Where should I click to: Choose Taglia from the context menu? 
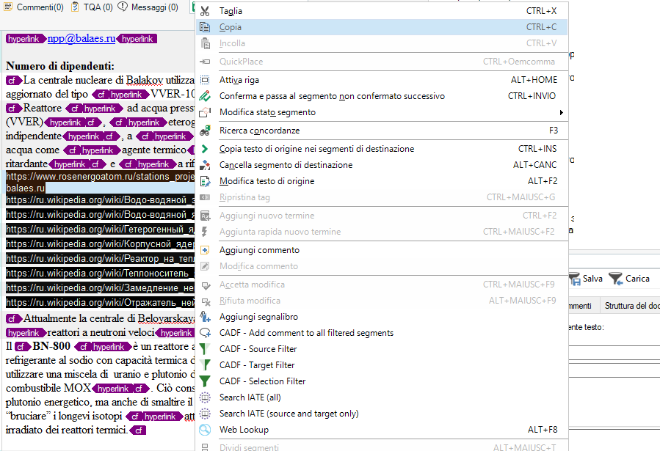pos(382,11)
